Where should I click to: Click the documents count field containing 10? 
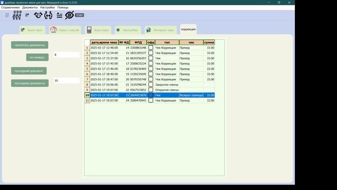66,81
